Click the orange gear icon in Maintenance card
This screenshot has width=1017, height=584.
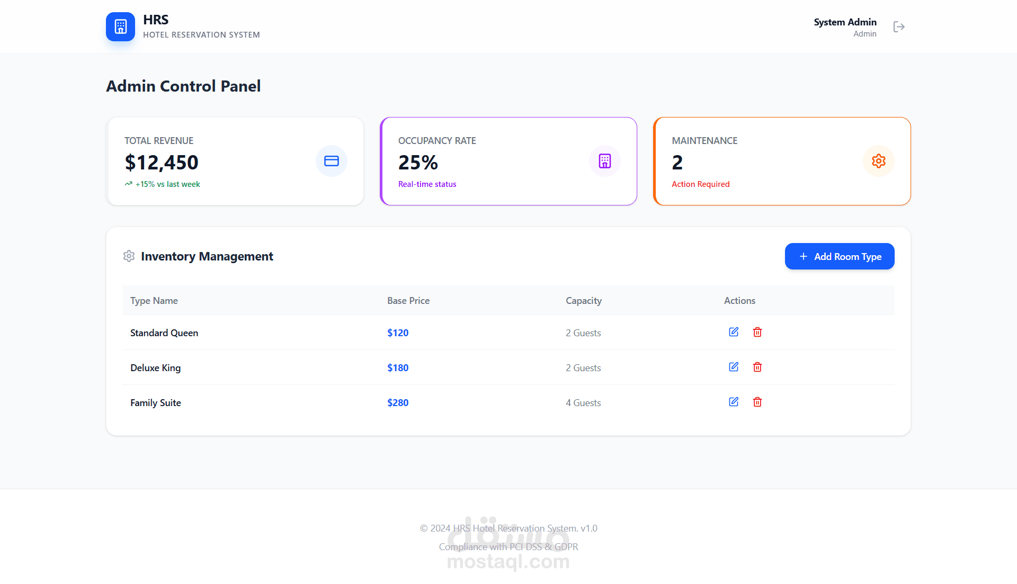point(878,161)
